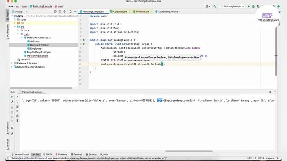Screen dimensions: 287x161
Task: Toggle the Project tool window side tab
Action: (8, 15)
